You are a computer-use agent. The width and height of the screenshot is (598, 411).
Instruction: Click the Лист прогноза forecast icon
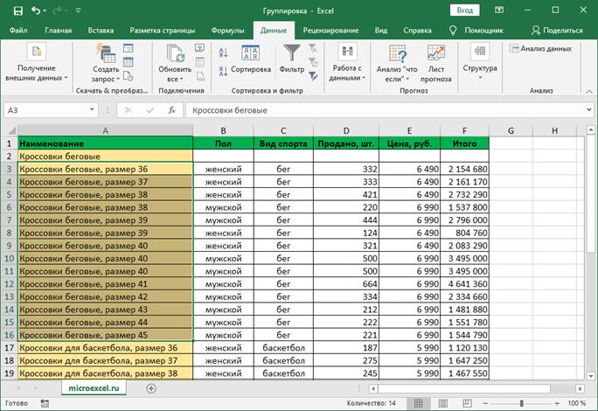click(x=436, y=61)
